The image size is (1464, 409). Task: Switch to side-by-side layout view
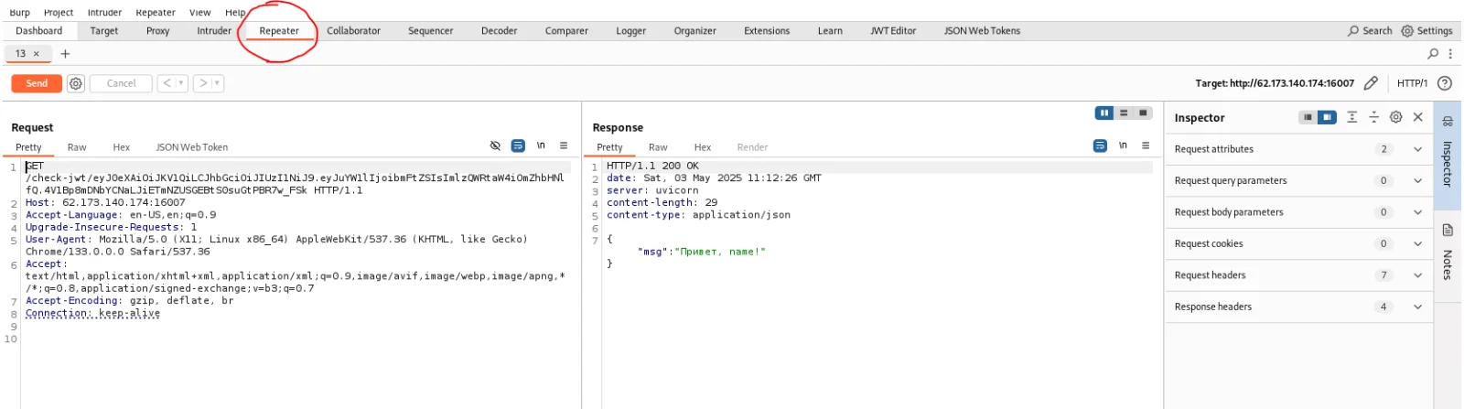[x=1104, y=113]
